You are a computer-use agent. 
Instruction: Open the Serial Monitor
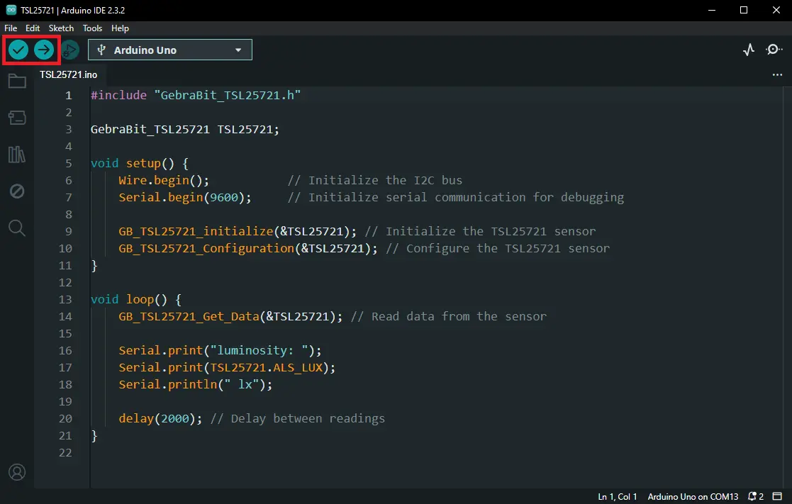pyautogui.click(x=774, y=50)
